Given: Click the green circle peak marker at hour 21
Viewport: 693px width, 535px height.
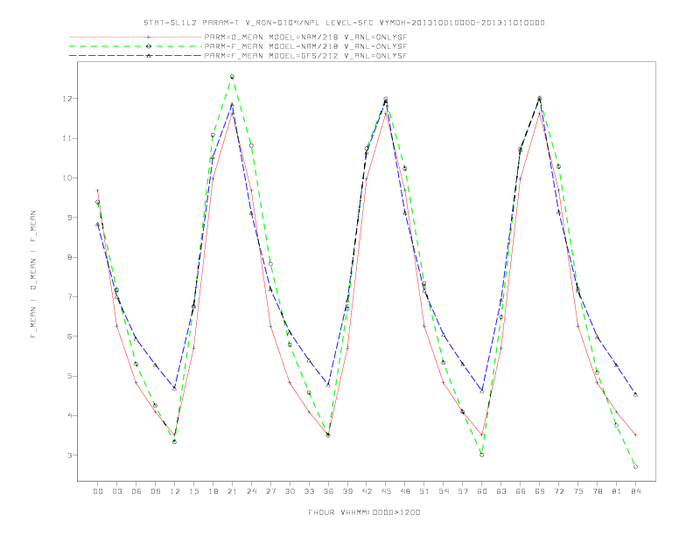Looking at the screenshot, I should (x=232, y=77).
